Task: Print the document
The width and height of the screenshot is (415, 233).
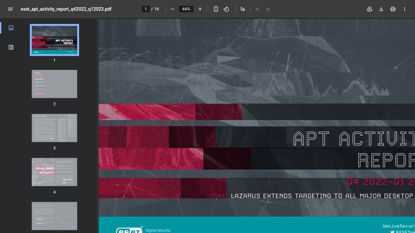Action: point(393,9)
